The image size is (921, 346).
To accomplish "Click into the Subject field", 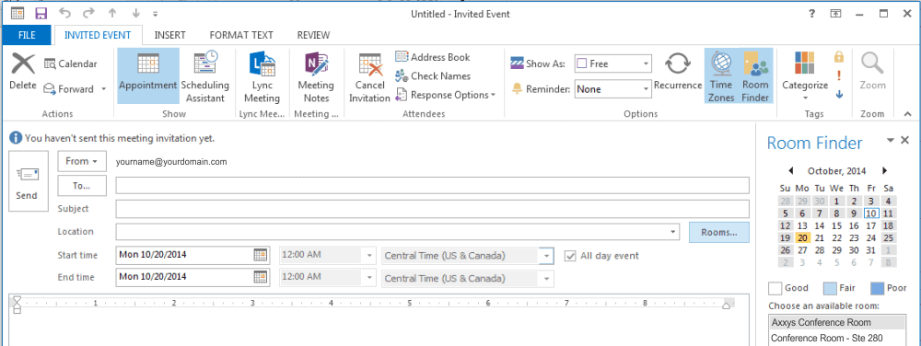I will [432, 209].
